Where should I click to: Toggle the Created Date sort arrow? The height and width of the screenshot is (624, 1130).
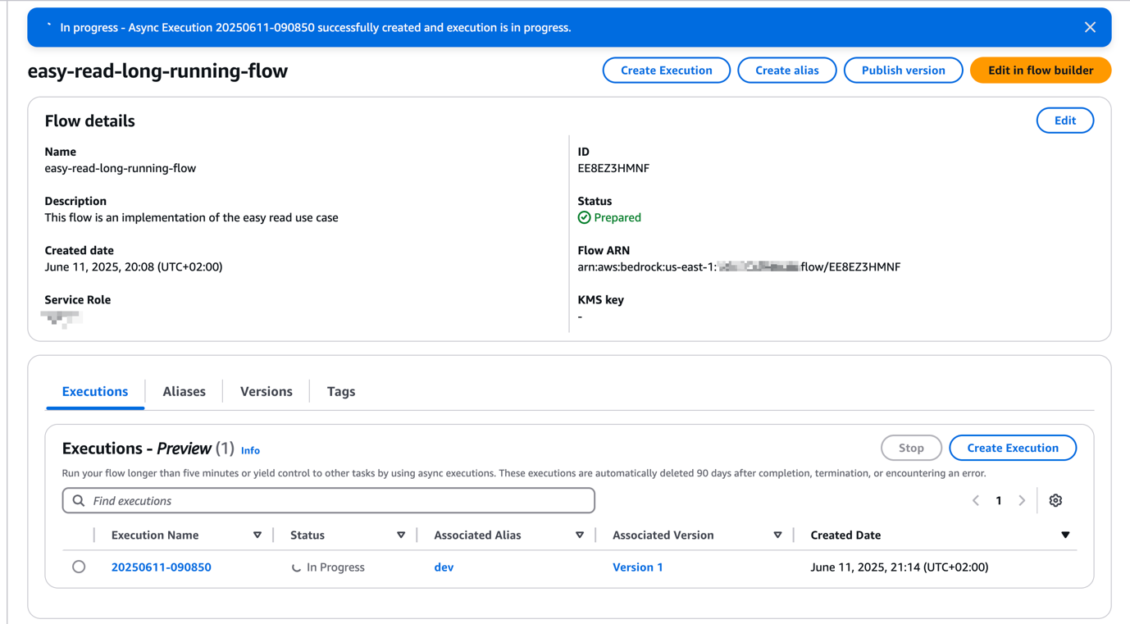(1065, 535)
